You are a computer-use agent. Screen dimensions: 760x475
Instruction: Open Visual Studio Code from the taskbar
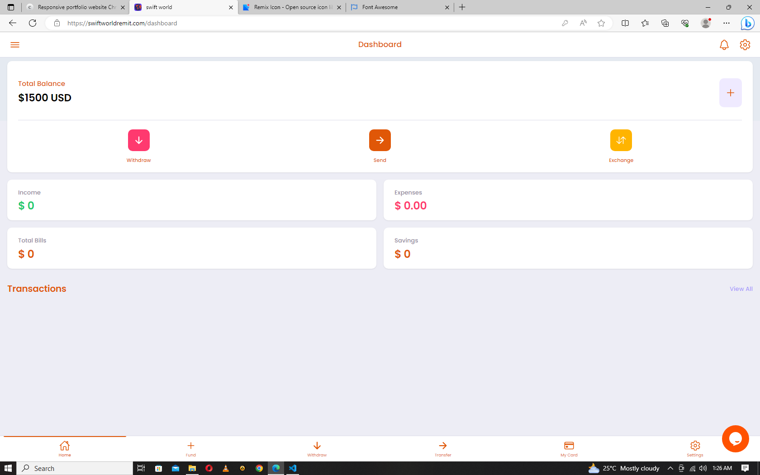(293, 468)
